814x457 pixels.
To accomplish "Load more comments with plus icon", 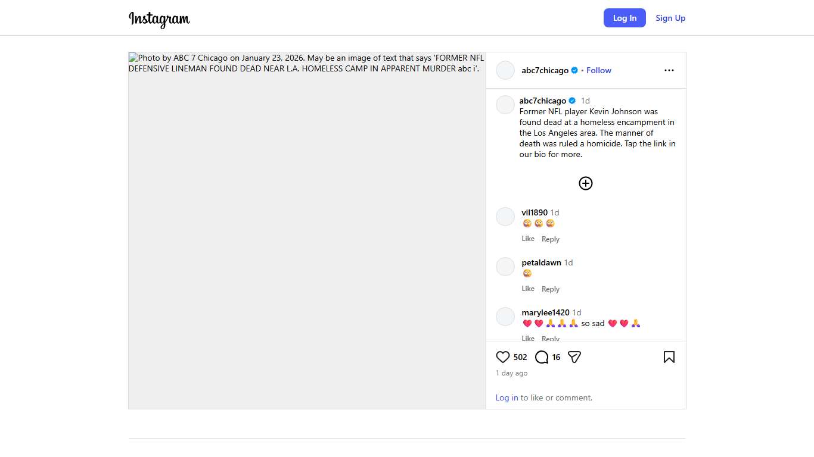I will [586, 183].
